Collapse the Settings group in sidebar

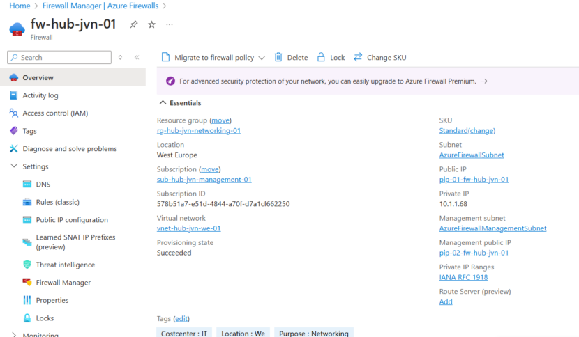click(14, 166)
